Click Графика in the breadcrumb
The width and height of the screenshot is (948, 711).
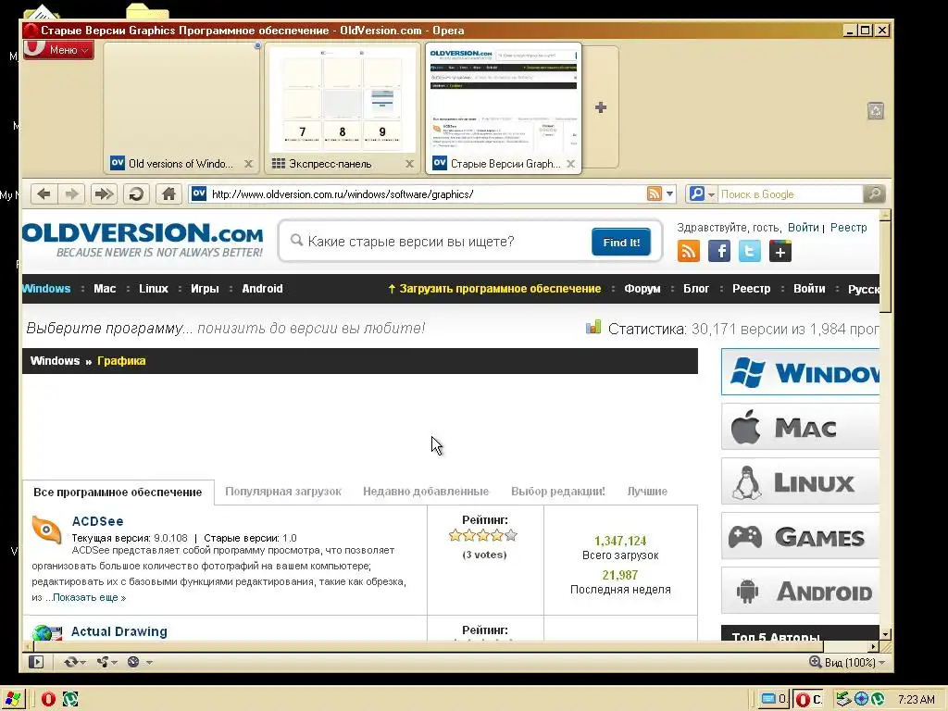(x=121, y=361)
